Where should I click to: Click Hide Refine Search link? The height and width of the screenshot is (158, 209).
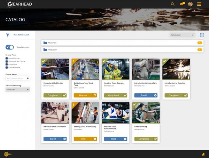tap(21, 35)
